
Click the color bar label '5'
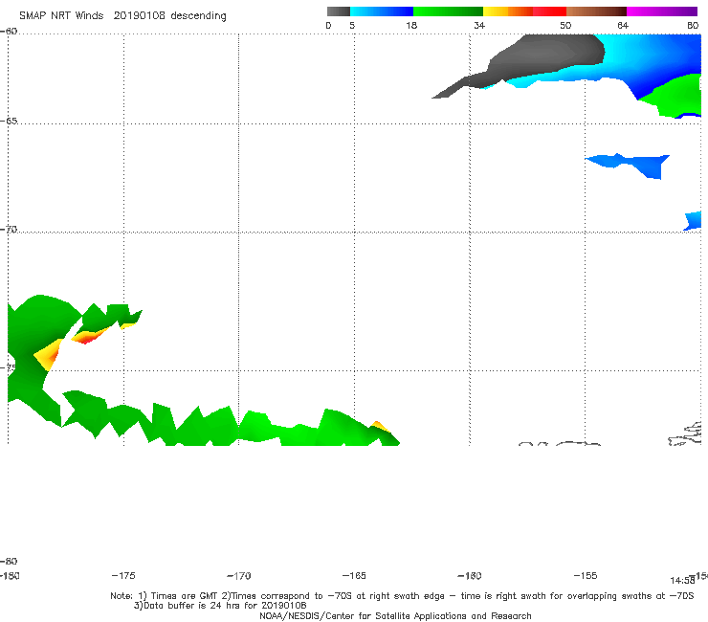click(x=352, y=25)
